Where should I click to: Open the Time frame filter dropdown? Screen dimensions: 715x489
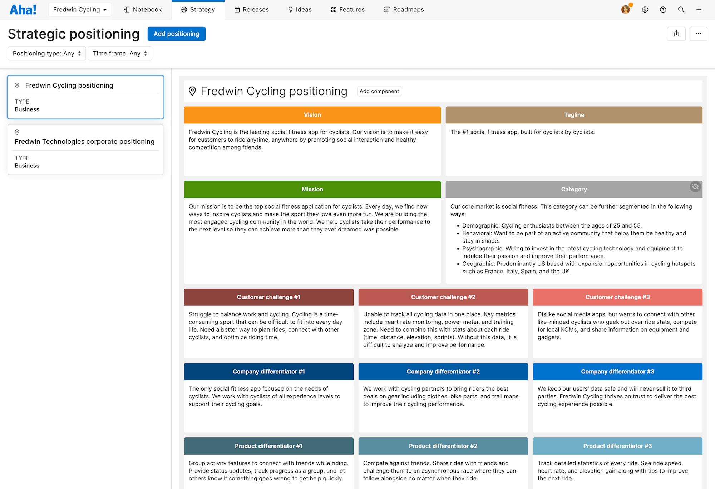tap(120, 54)
